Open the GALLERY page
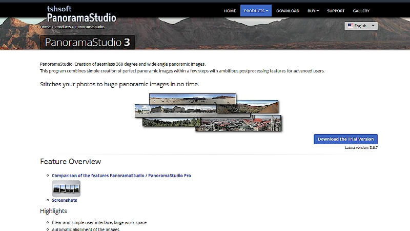The height and width of the screenshot is (231, 410). pos(361,11)
